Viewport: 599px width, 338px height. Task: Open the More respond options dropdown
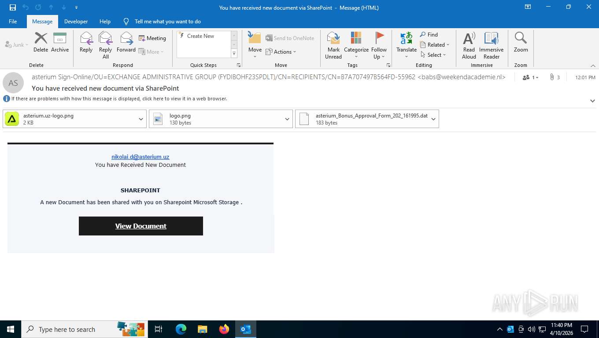(x=151, y=52)
